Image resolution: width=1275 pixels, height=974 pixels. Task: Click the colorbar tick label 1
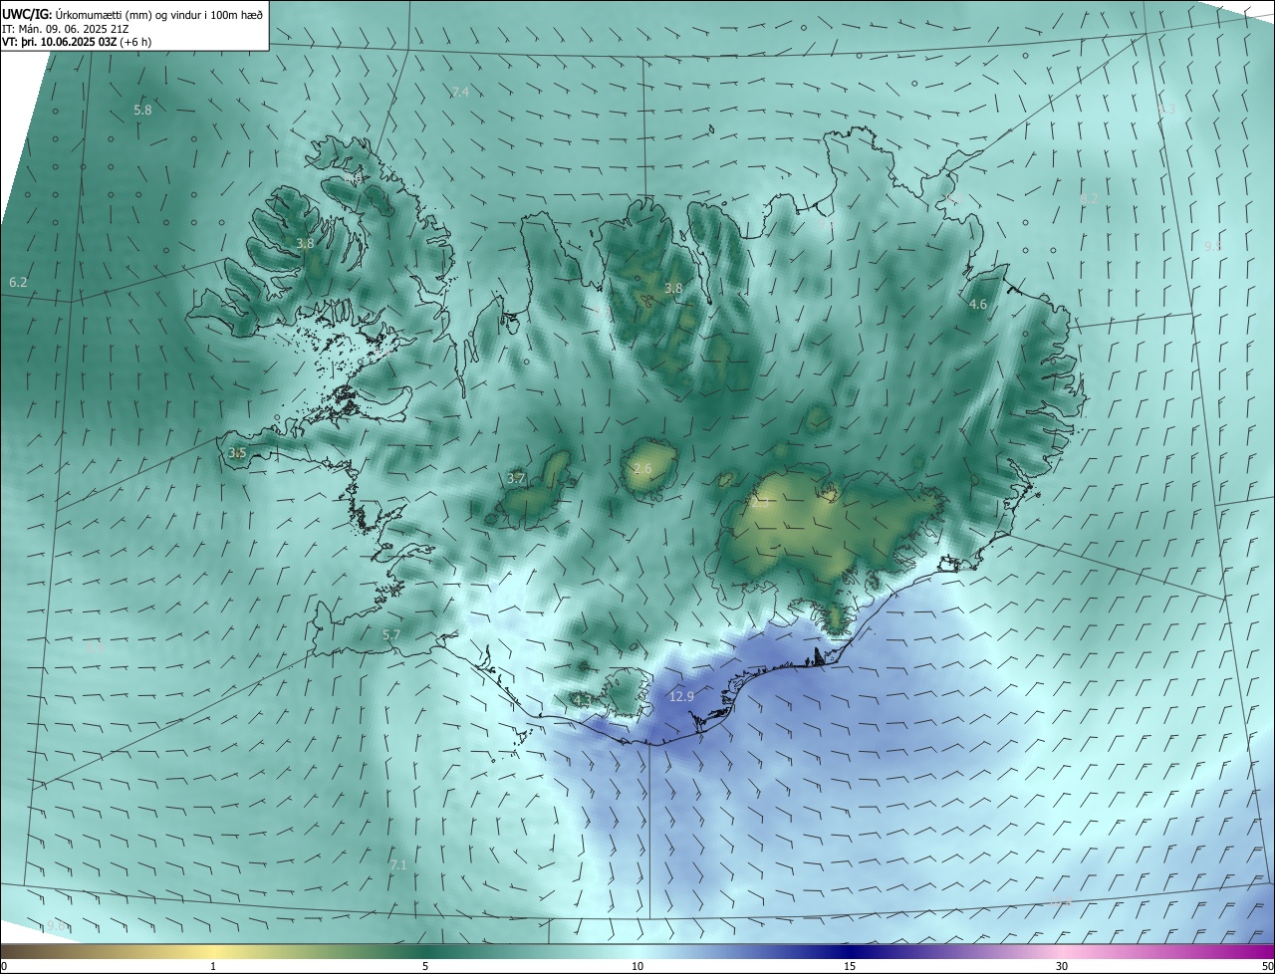point(213,966)
